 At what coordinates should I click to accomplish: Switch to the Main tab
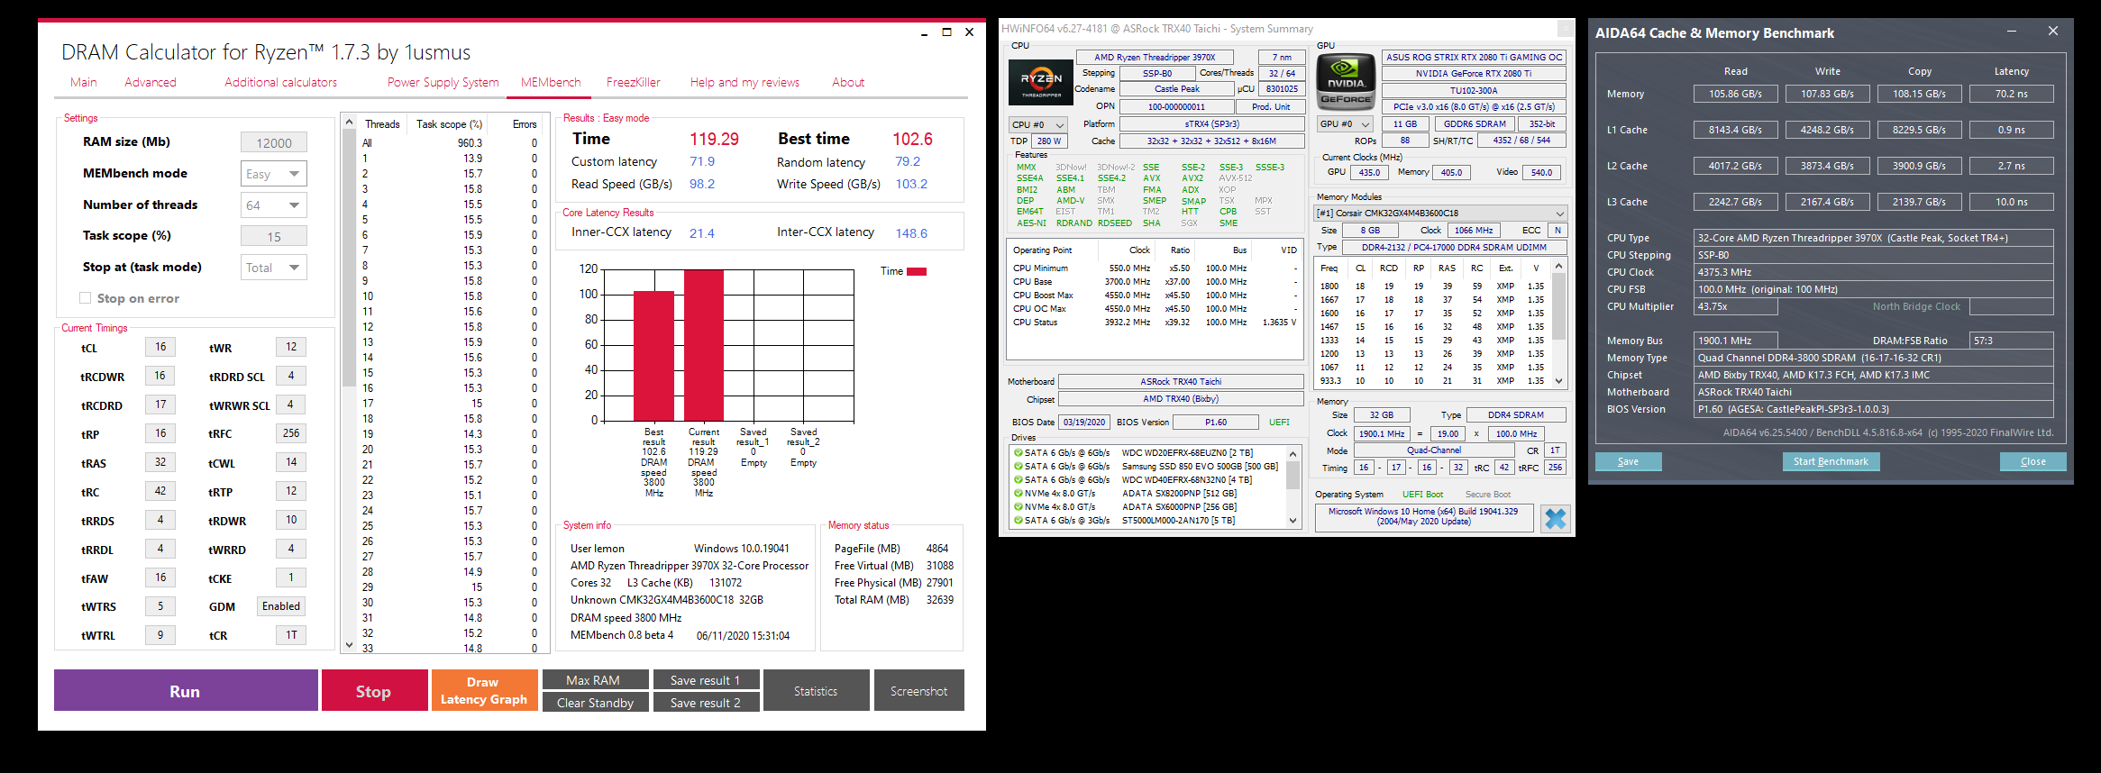click(84, 82)
